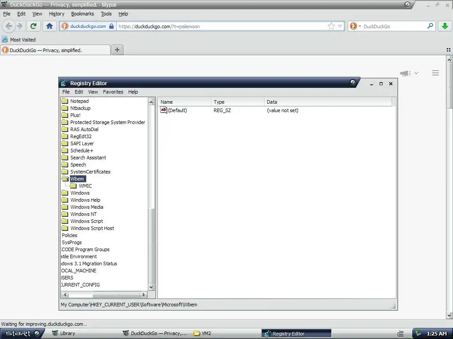Click the browser Back arrow button
The width and height of the screenshot is (453, 339).
tap(9, 26)
